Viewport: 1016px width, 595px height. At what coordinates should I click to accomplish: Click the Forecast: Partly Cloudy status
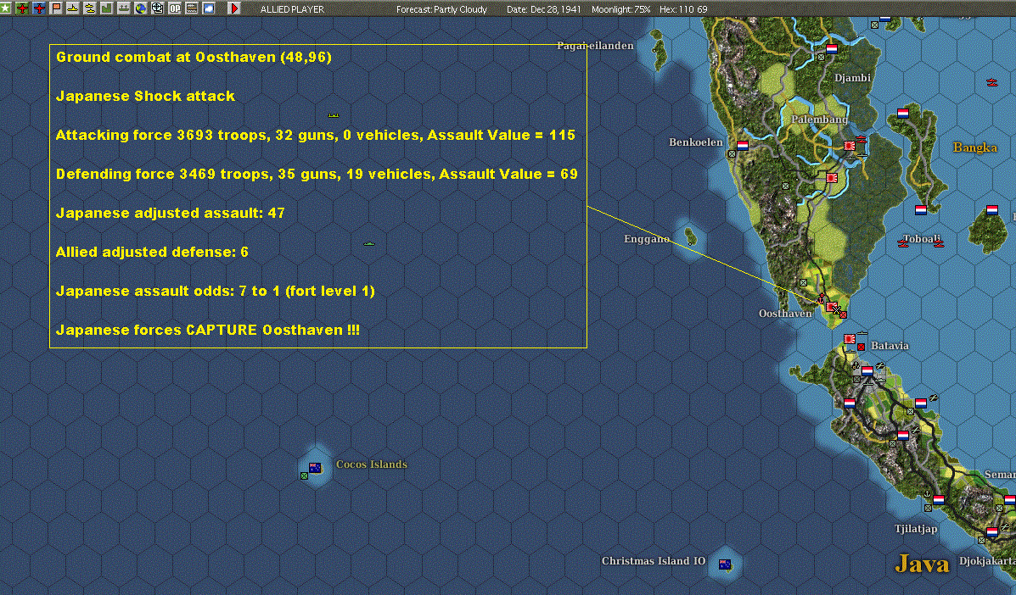[442, 9]
